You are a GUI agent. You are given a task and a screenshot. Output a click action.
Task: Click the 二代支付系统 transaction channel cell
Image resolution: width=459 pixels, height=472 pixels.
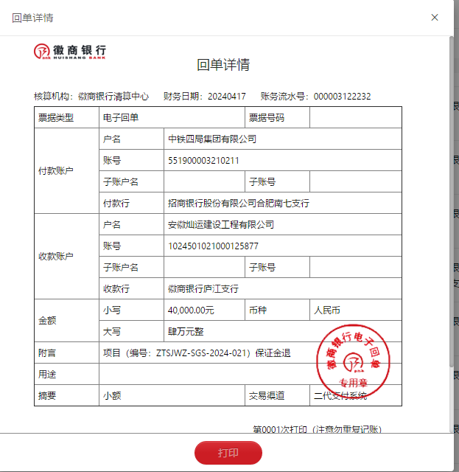[x=340, y=396]
